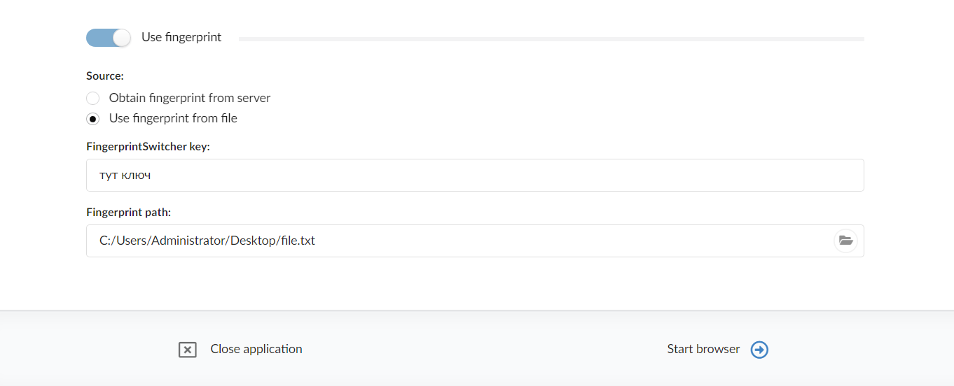Click the Close application text

tap(256, 349)
